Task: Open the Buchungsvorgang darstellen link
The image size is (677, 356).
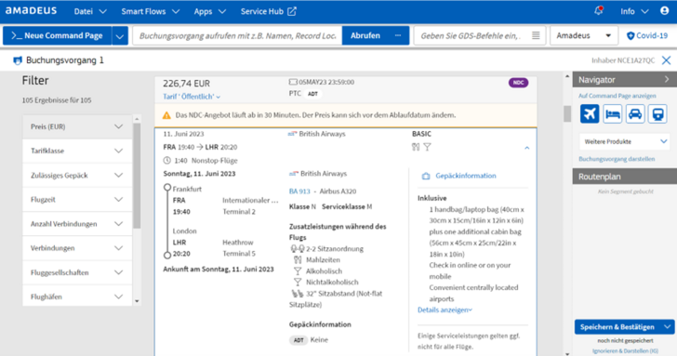Action: (x=617, y=159)
